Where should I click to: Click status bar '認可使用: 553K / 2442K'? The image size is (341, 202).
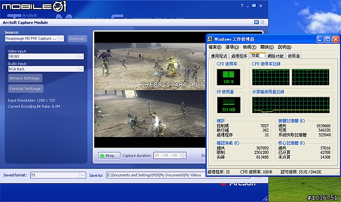pyautogui.click(x=301, y=172)
